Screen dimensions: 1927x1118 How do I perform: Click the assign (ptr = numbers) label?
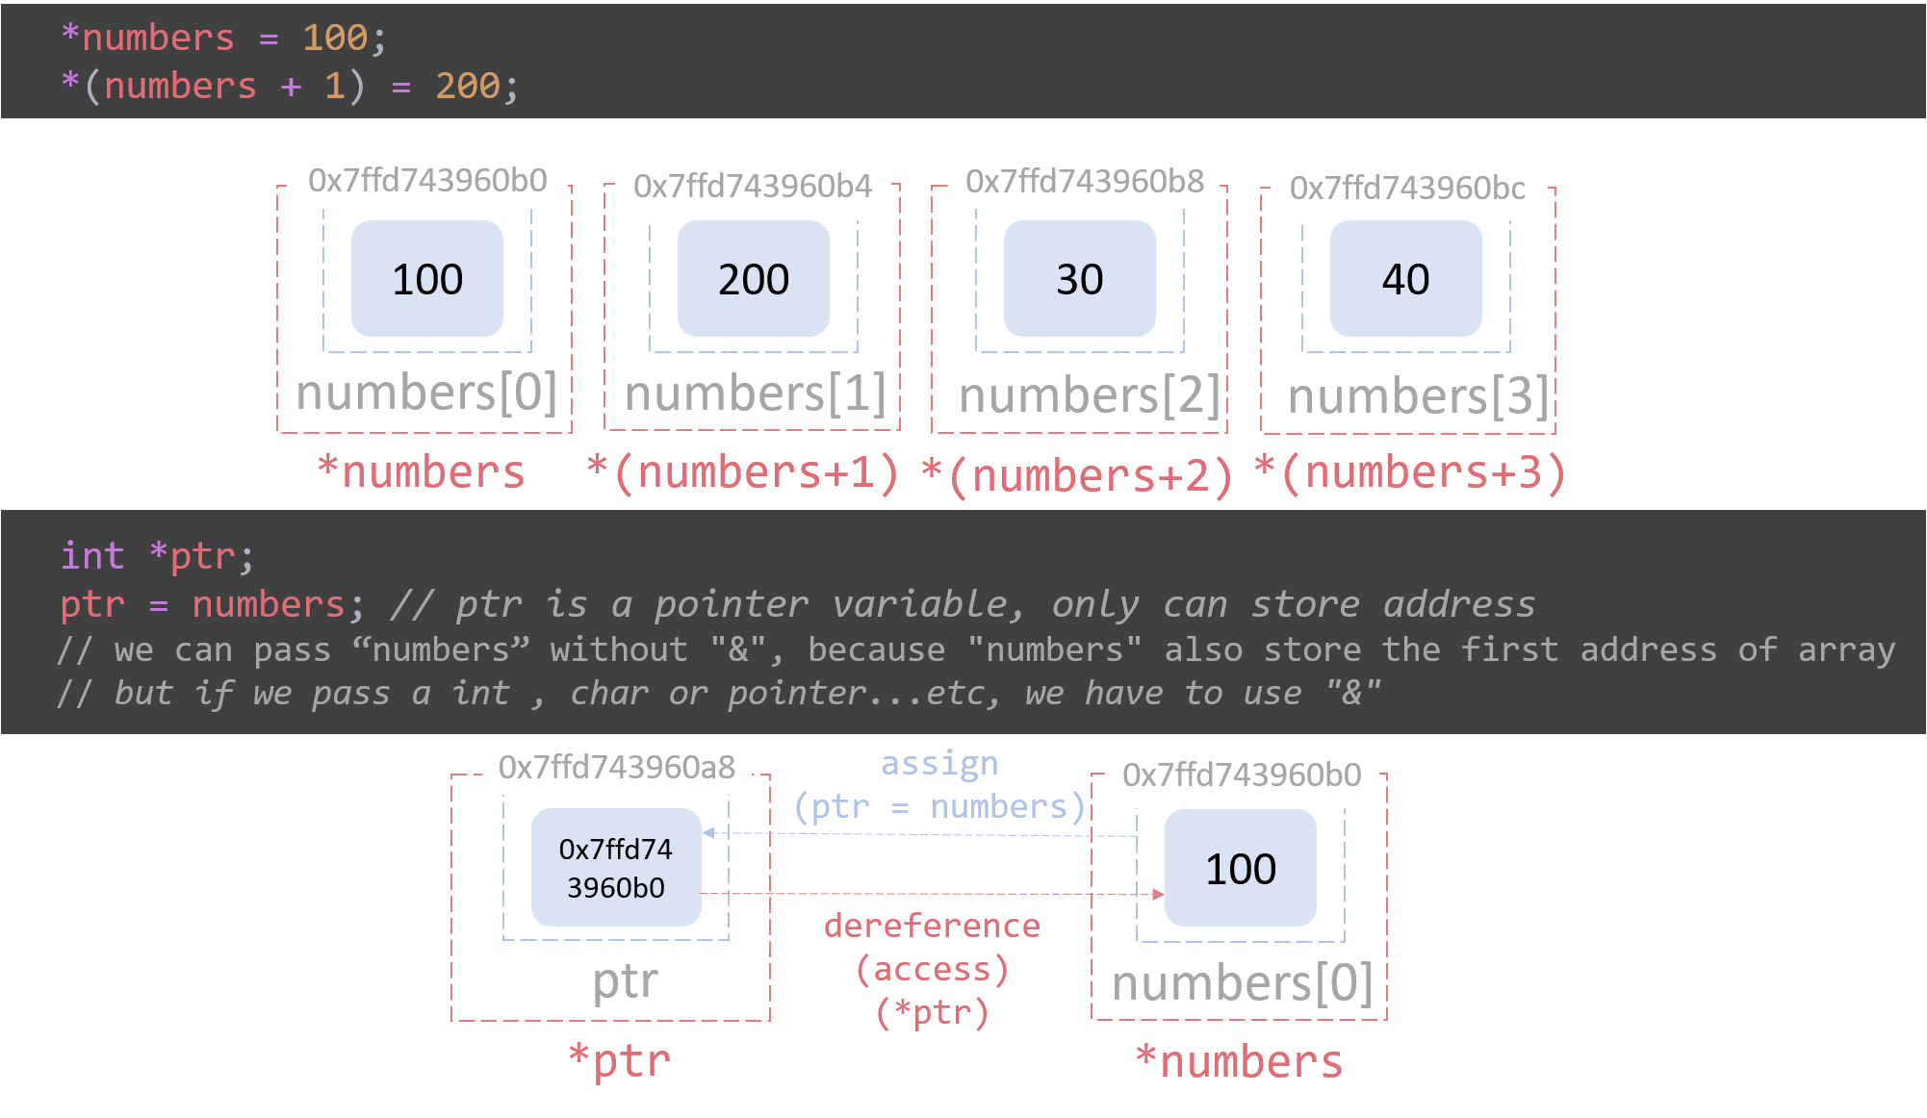pos(939,785)
